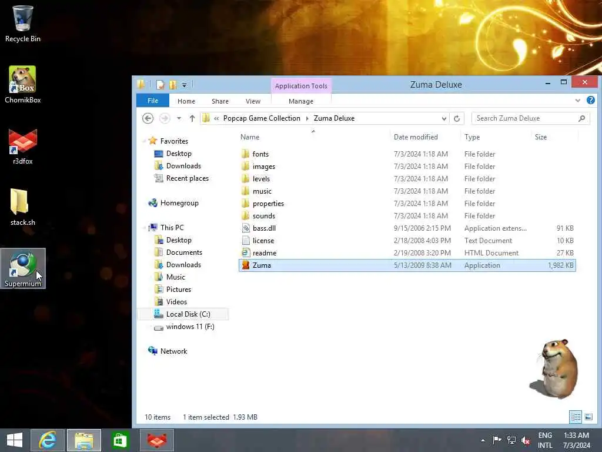This screenshot has width=602, height=452.
Task: Click Zuma Deluxe in the address breadcrumb
Action: pyautogui.click(x=334, y=118)
